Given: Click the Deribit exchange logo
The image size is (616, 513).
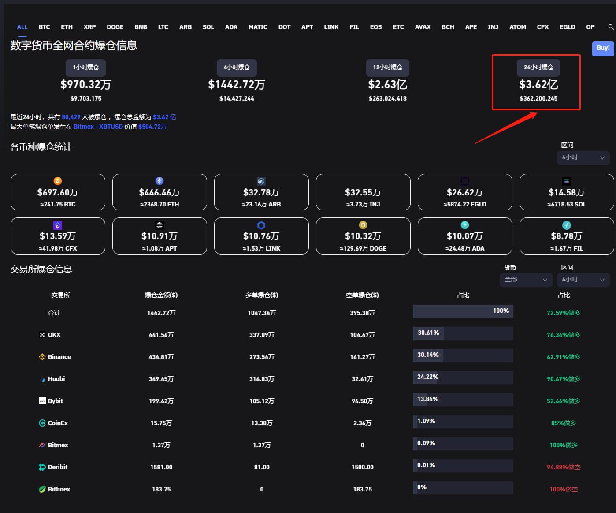Looking at the screenshot, I should tap(42, 467).
